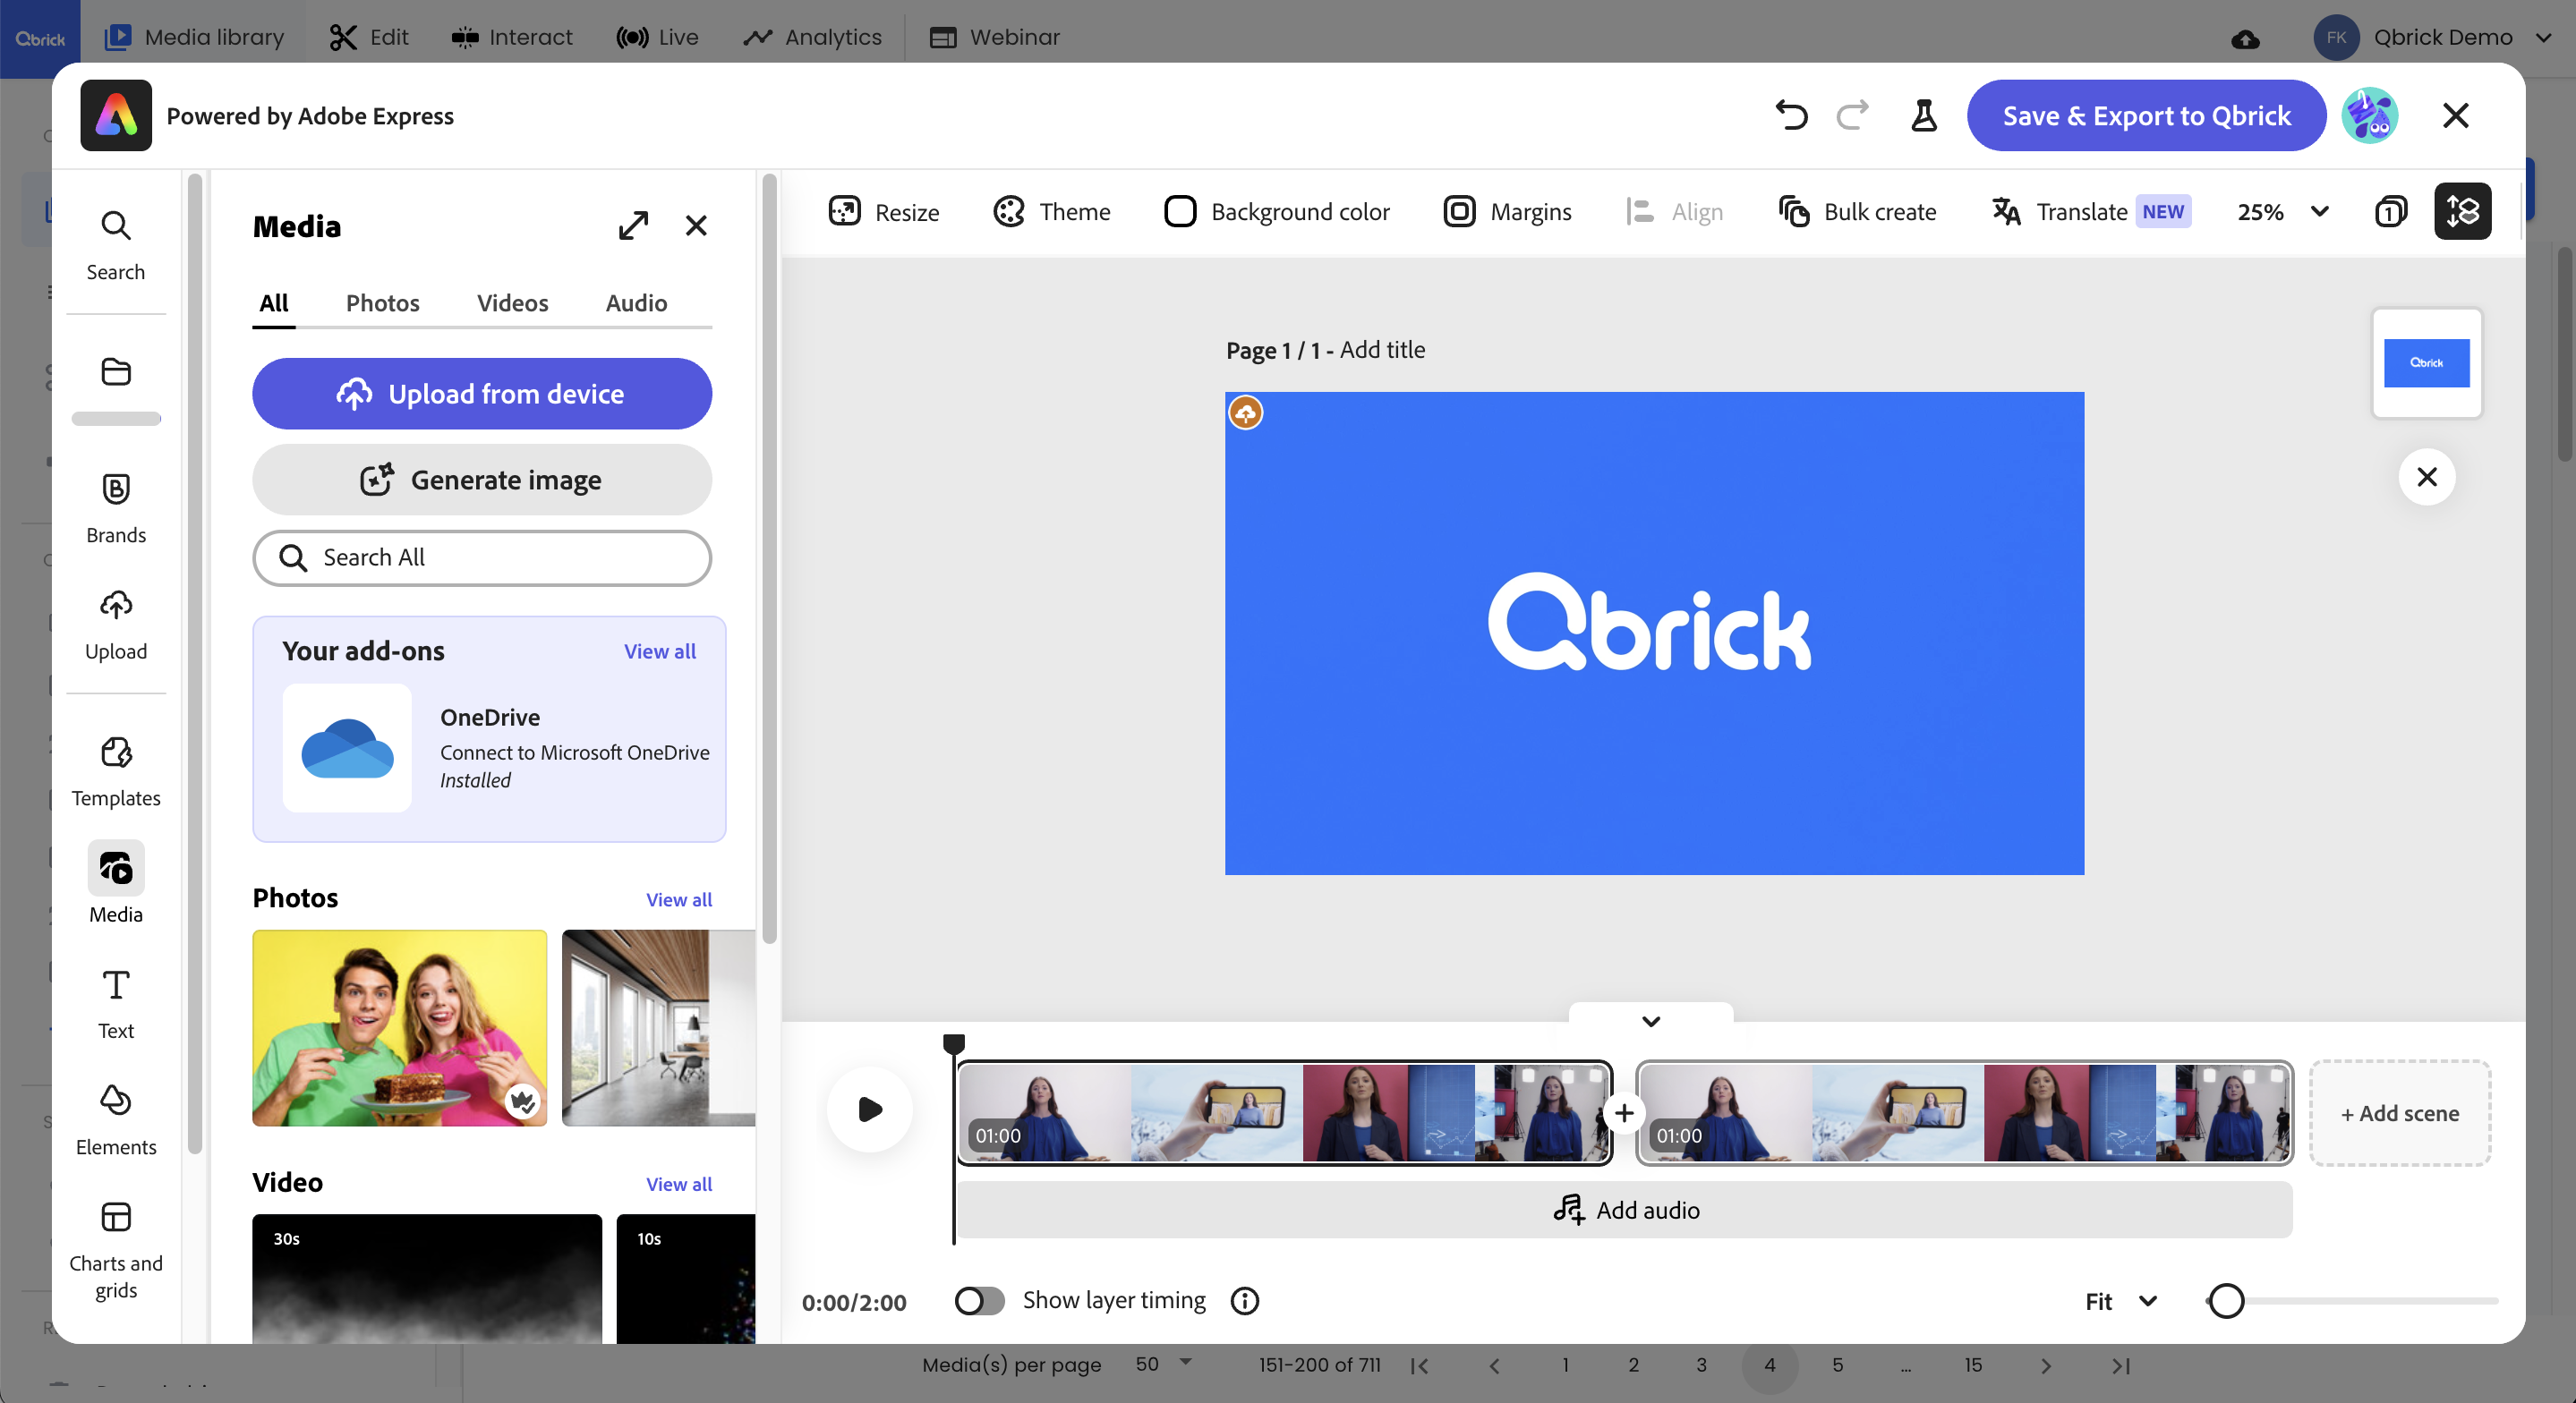Switch to the Videos tab
The height and width of the screenshot is (1403, 2576).
point(513,303)
